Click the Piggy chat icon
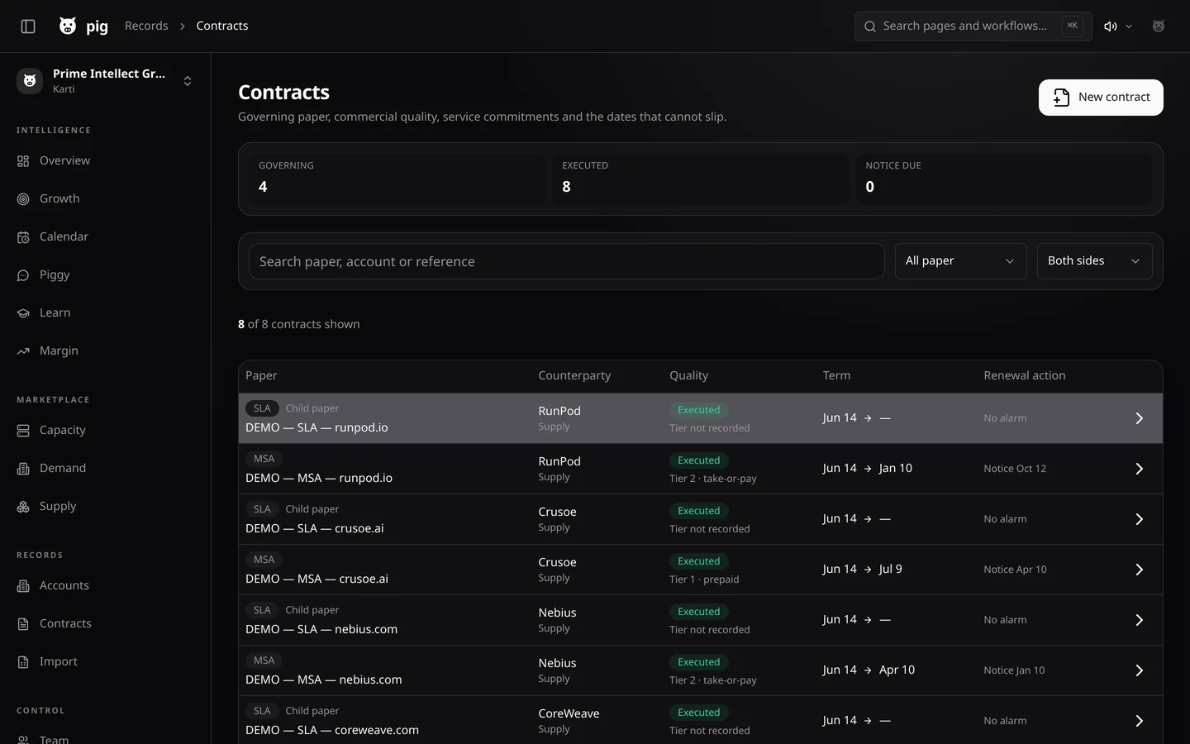 (x=23, y=275)
